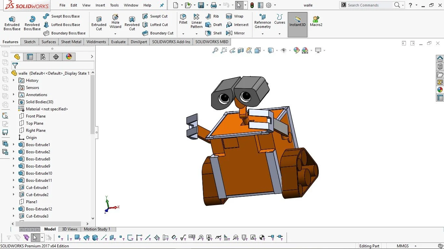Open the Options gear icon
The height and width of the screenshot is (249, 444).
click(269, 5)
